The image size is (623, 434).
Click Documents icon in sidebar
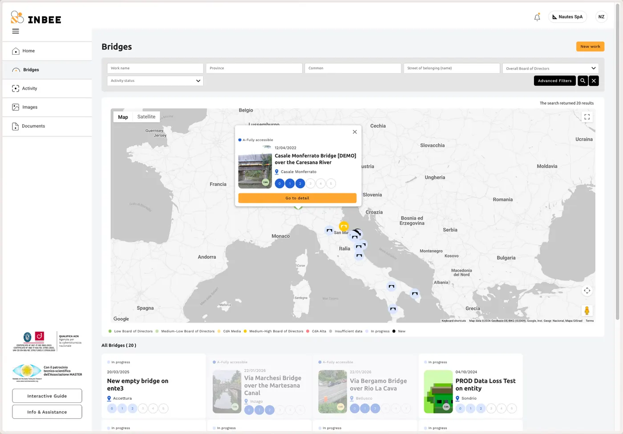click(16, 126)
